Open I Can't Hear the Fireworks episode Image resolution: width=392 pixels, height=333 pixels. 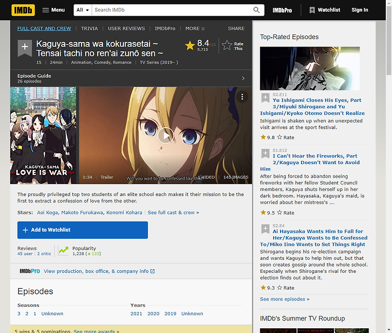pyautogui.click(x=310, y=163)
